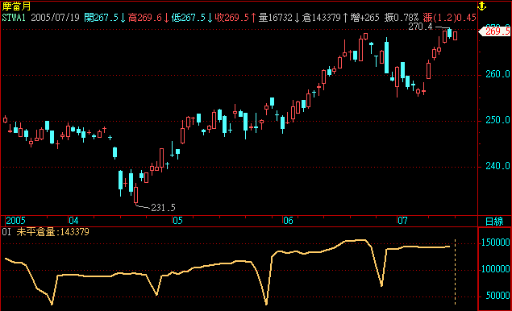This screenshot has width=512, height=311.
Task: Click the 50000 open interest axis label
Action: coord(497,296)
